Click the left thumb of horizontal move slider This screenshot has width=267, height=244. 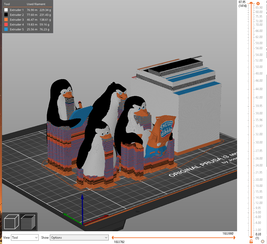click(x=113, y=238)
